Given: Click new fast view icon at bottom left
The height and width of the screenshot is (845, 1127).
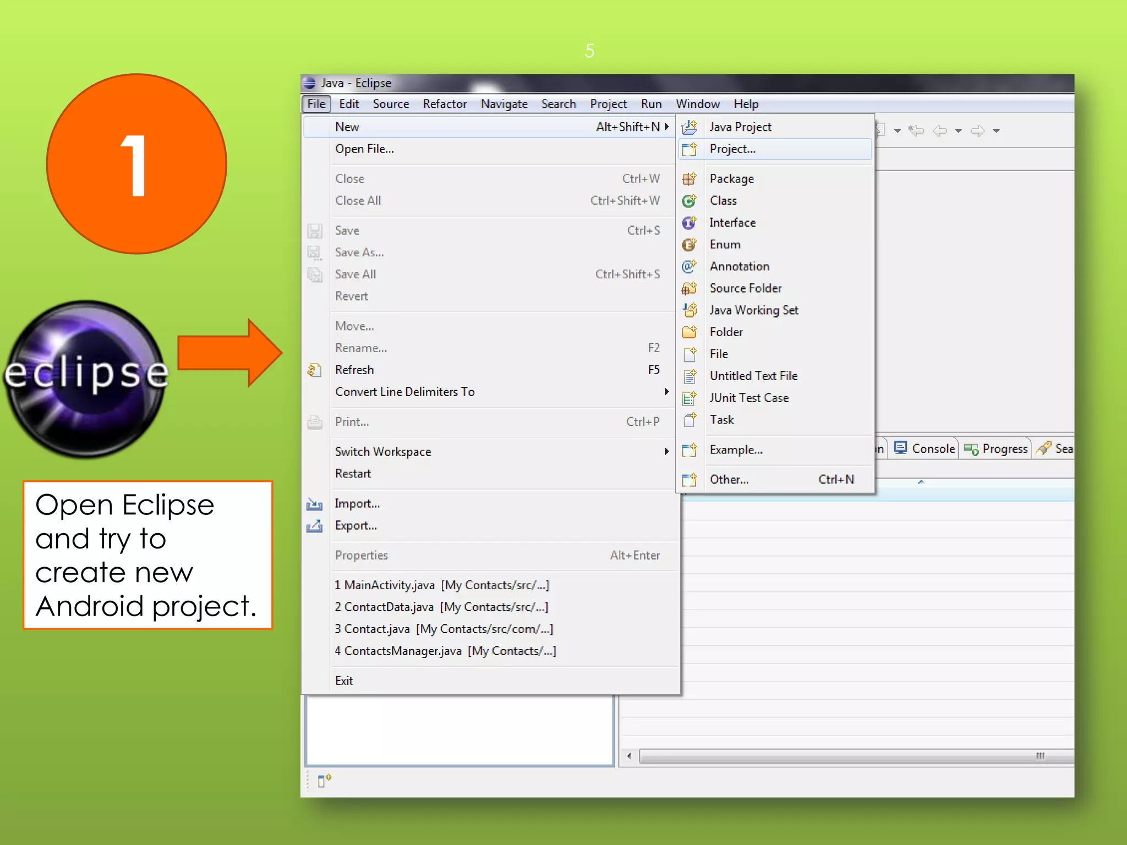Looking at the screenshot, I should (x=325, y=780).
